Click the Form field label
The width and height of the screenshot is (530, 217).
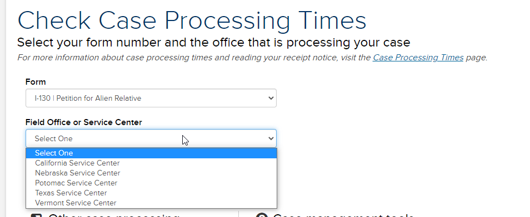click(36, 82)
